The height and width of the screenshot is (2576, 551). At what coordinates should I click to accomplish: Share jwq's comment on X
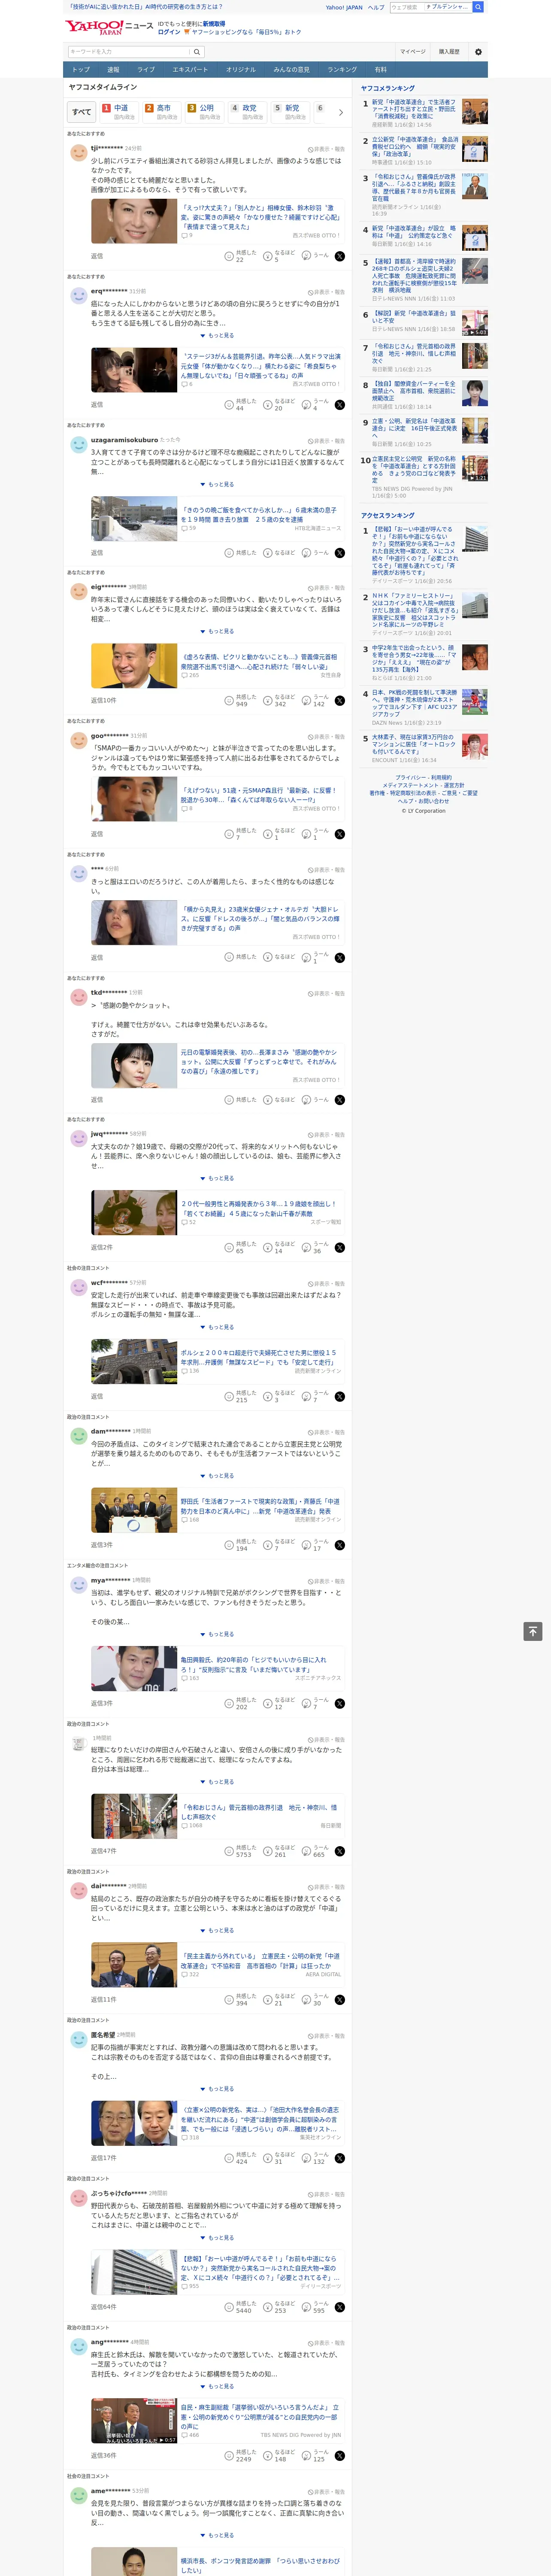[340, 1248]
